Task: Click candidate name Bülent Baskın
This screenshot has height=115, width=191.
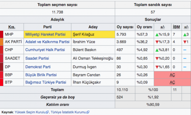Action: point(84,50)
